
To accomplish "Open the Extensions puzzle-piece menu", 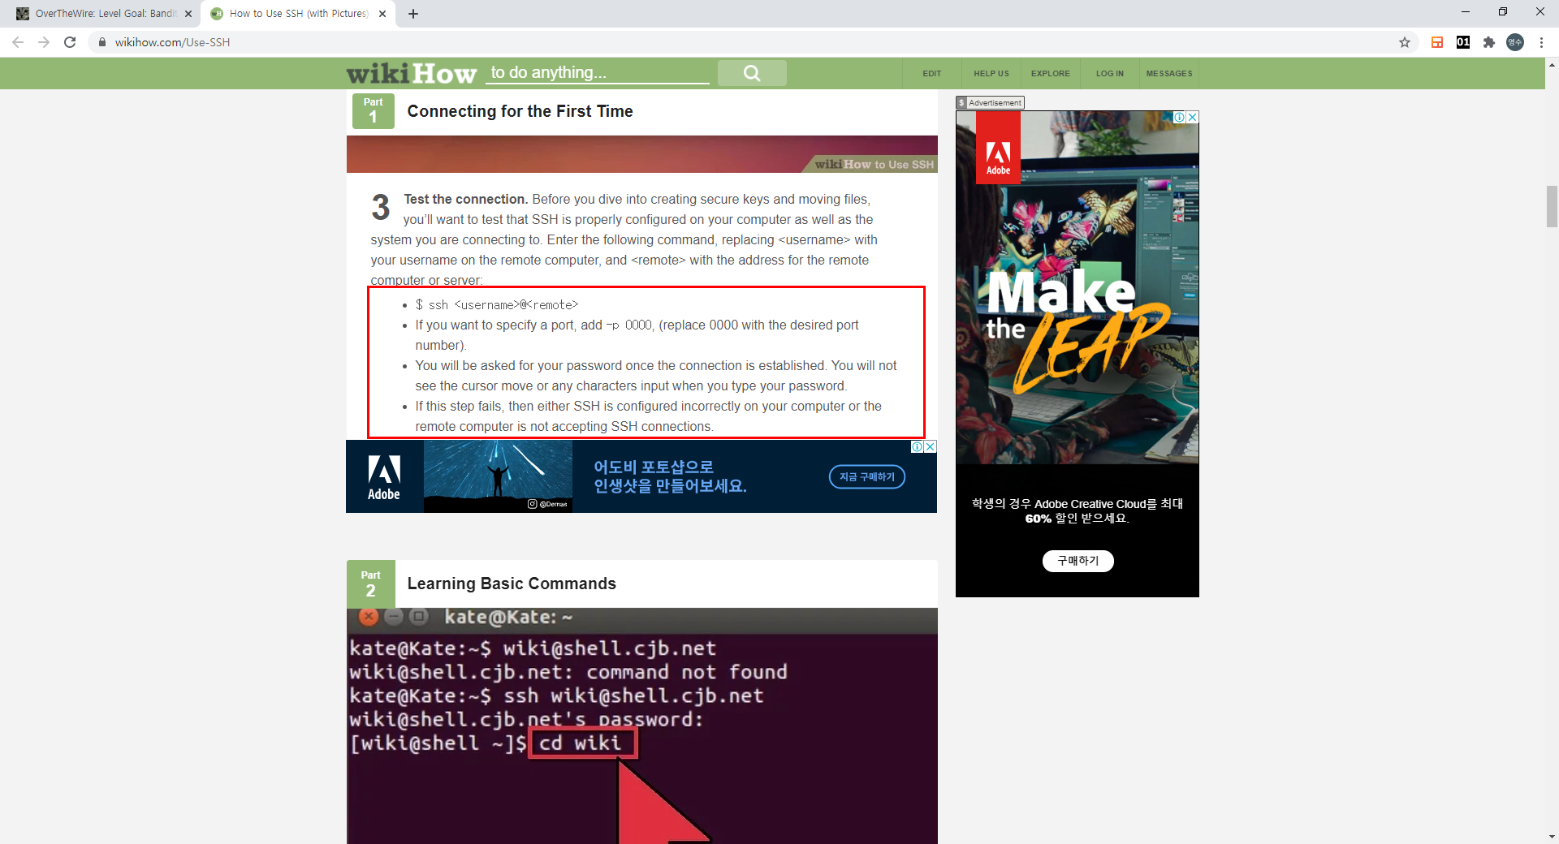I will pos(1489,42).
